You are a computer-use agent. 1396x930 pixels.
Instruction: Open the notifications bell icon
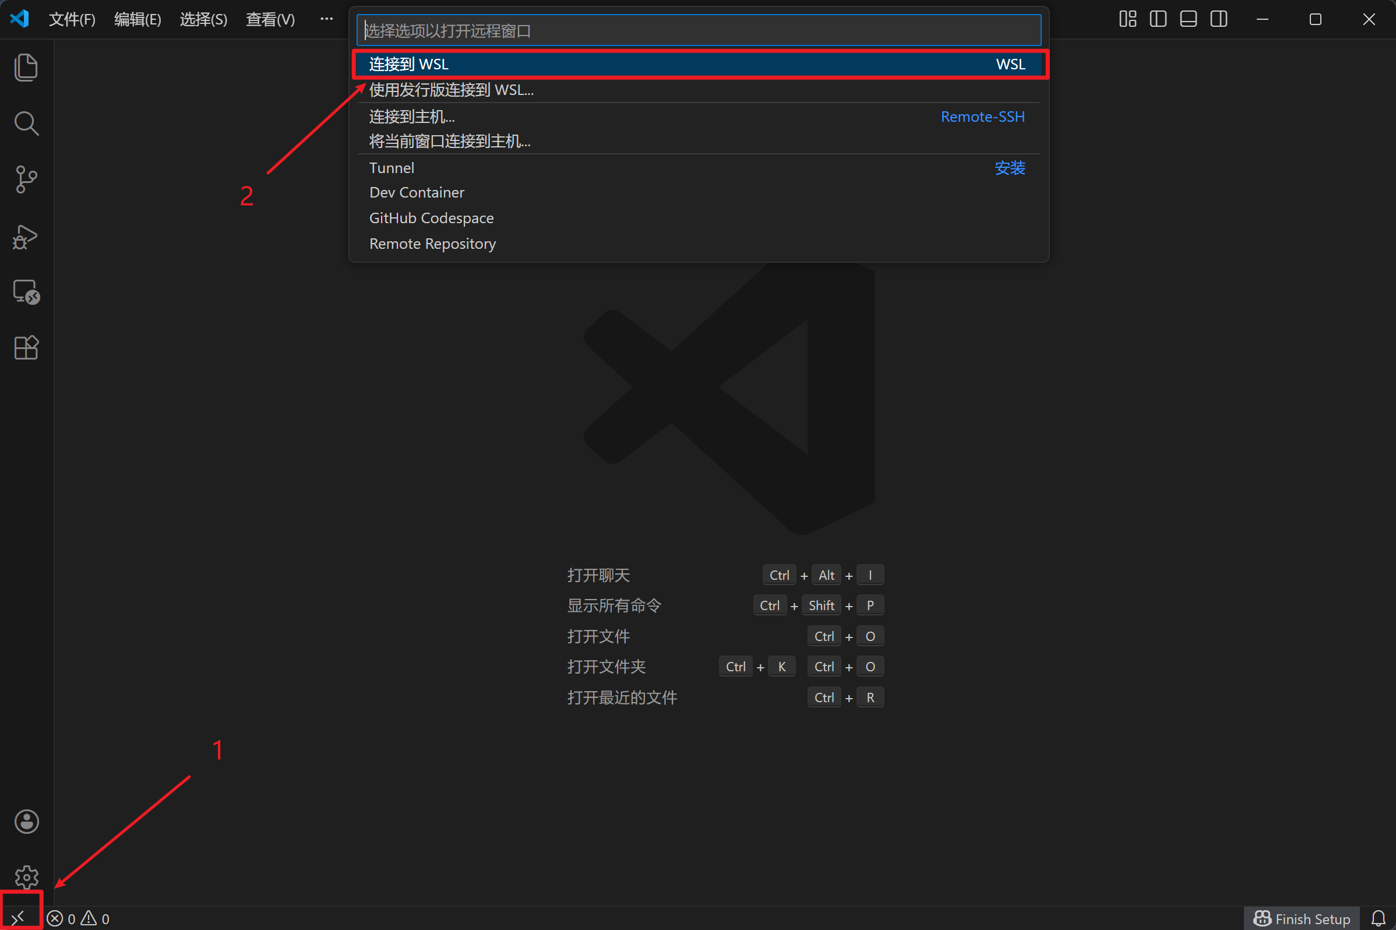pos(1378,919)
